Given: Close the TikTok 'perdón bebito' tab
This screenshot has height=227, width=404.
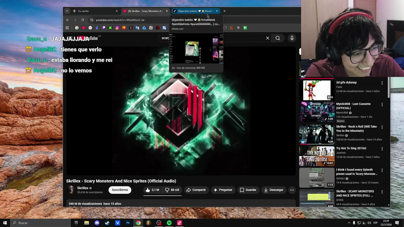Looking at the screenshot, I should coord(217,11).
